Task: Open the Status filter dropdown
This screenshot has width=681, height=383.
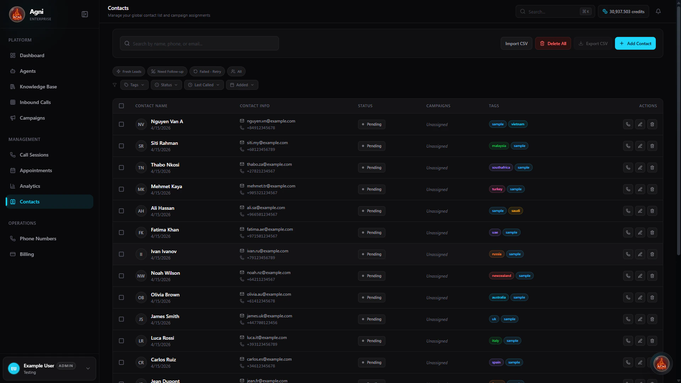Action: pos(166,85)
